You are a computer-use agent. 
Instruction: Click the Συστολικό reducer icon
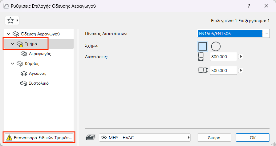tap(24, 83)
